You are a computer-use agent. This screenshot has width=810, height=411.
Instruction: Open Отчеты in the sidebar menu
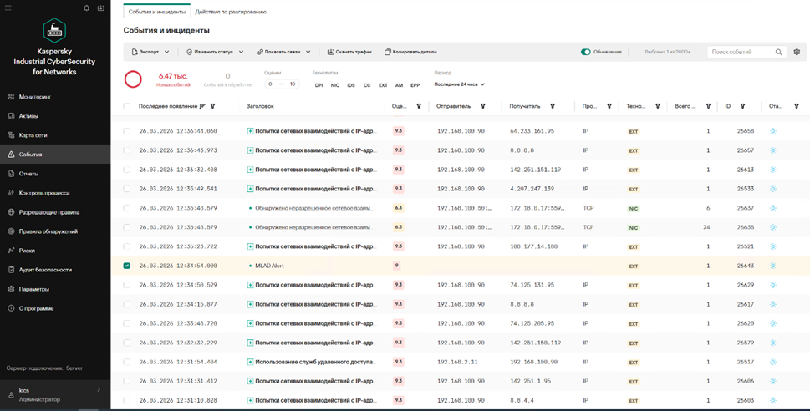[x=29, y=174]
